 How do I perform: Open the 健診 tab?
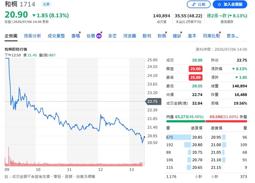point(177,36)
